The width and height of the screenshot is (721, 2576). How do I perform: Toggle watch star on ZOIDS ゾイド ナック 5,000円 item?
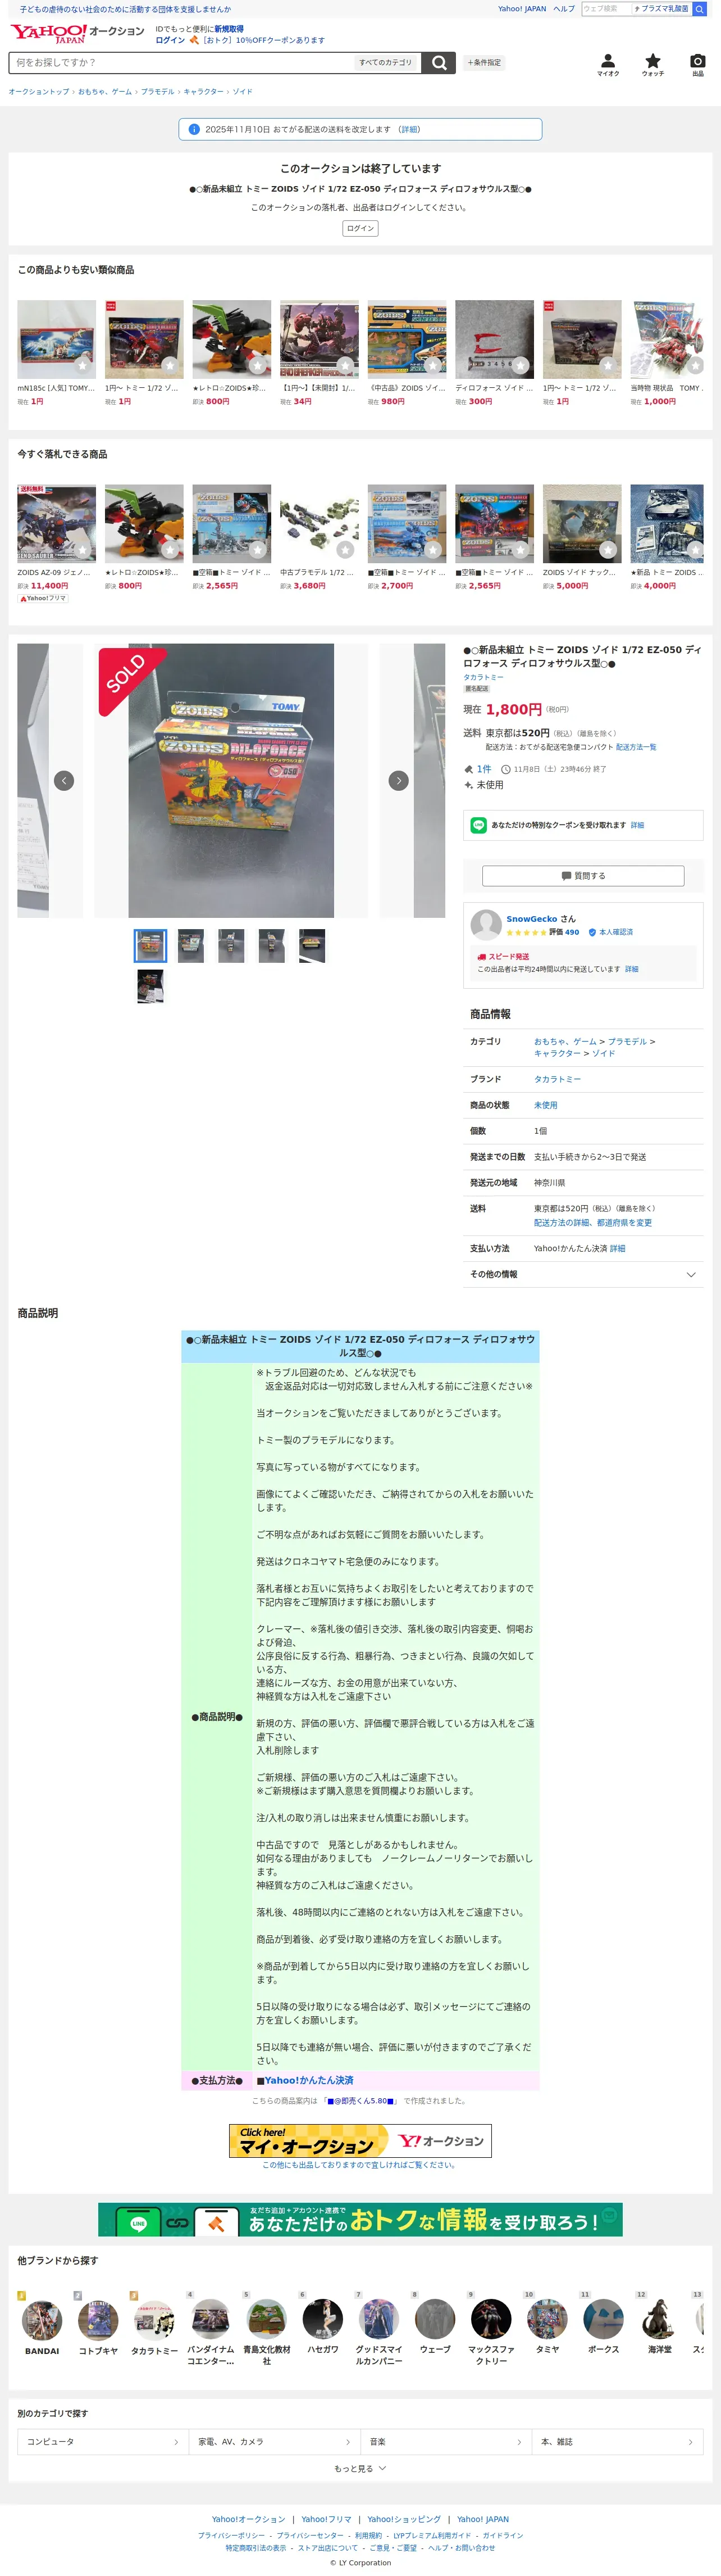[x=608, y=550]
